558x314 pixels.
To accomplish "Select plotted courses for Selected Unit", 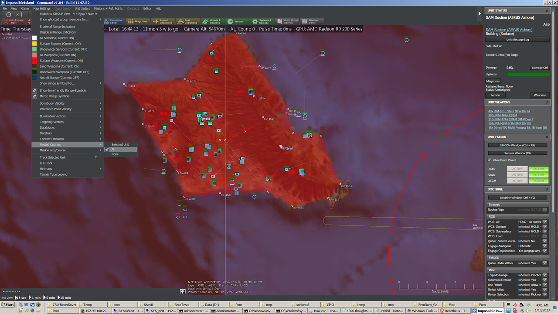I will click(x=120, y=144).
